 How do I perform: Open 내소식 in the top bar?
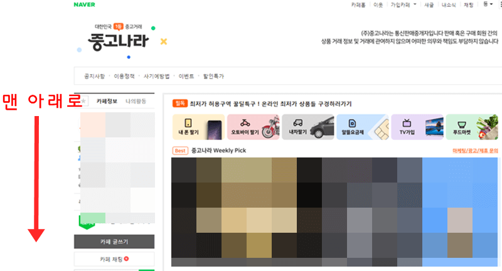tap(449, 5)
